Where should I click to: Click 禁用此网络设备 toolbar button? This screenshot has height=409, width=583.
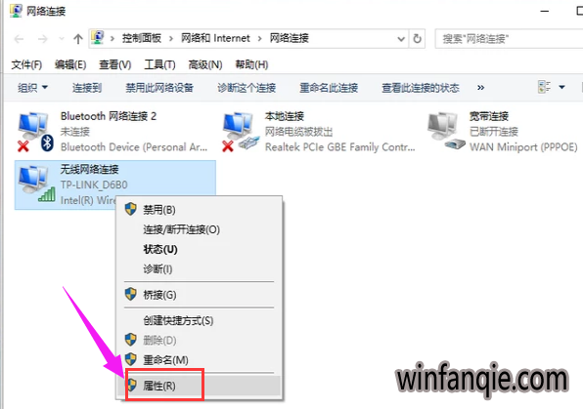point(159,88)
